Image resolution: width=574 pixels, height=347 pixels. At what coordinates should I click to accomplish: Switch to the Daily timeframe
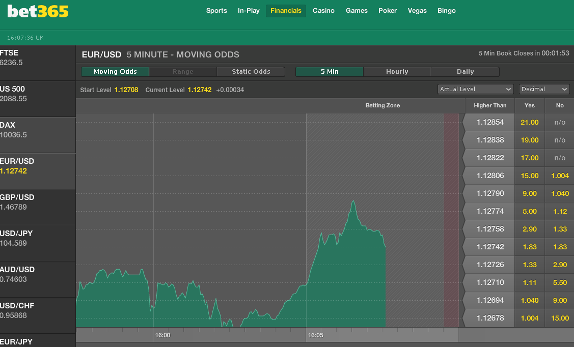tap(466, 72)
